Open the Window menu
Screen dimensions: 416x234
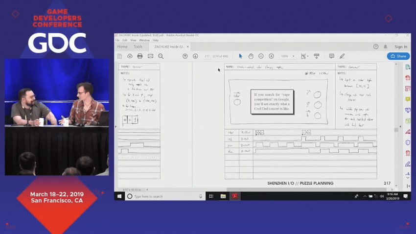[x=144, y=40]
